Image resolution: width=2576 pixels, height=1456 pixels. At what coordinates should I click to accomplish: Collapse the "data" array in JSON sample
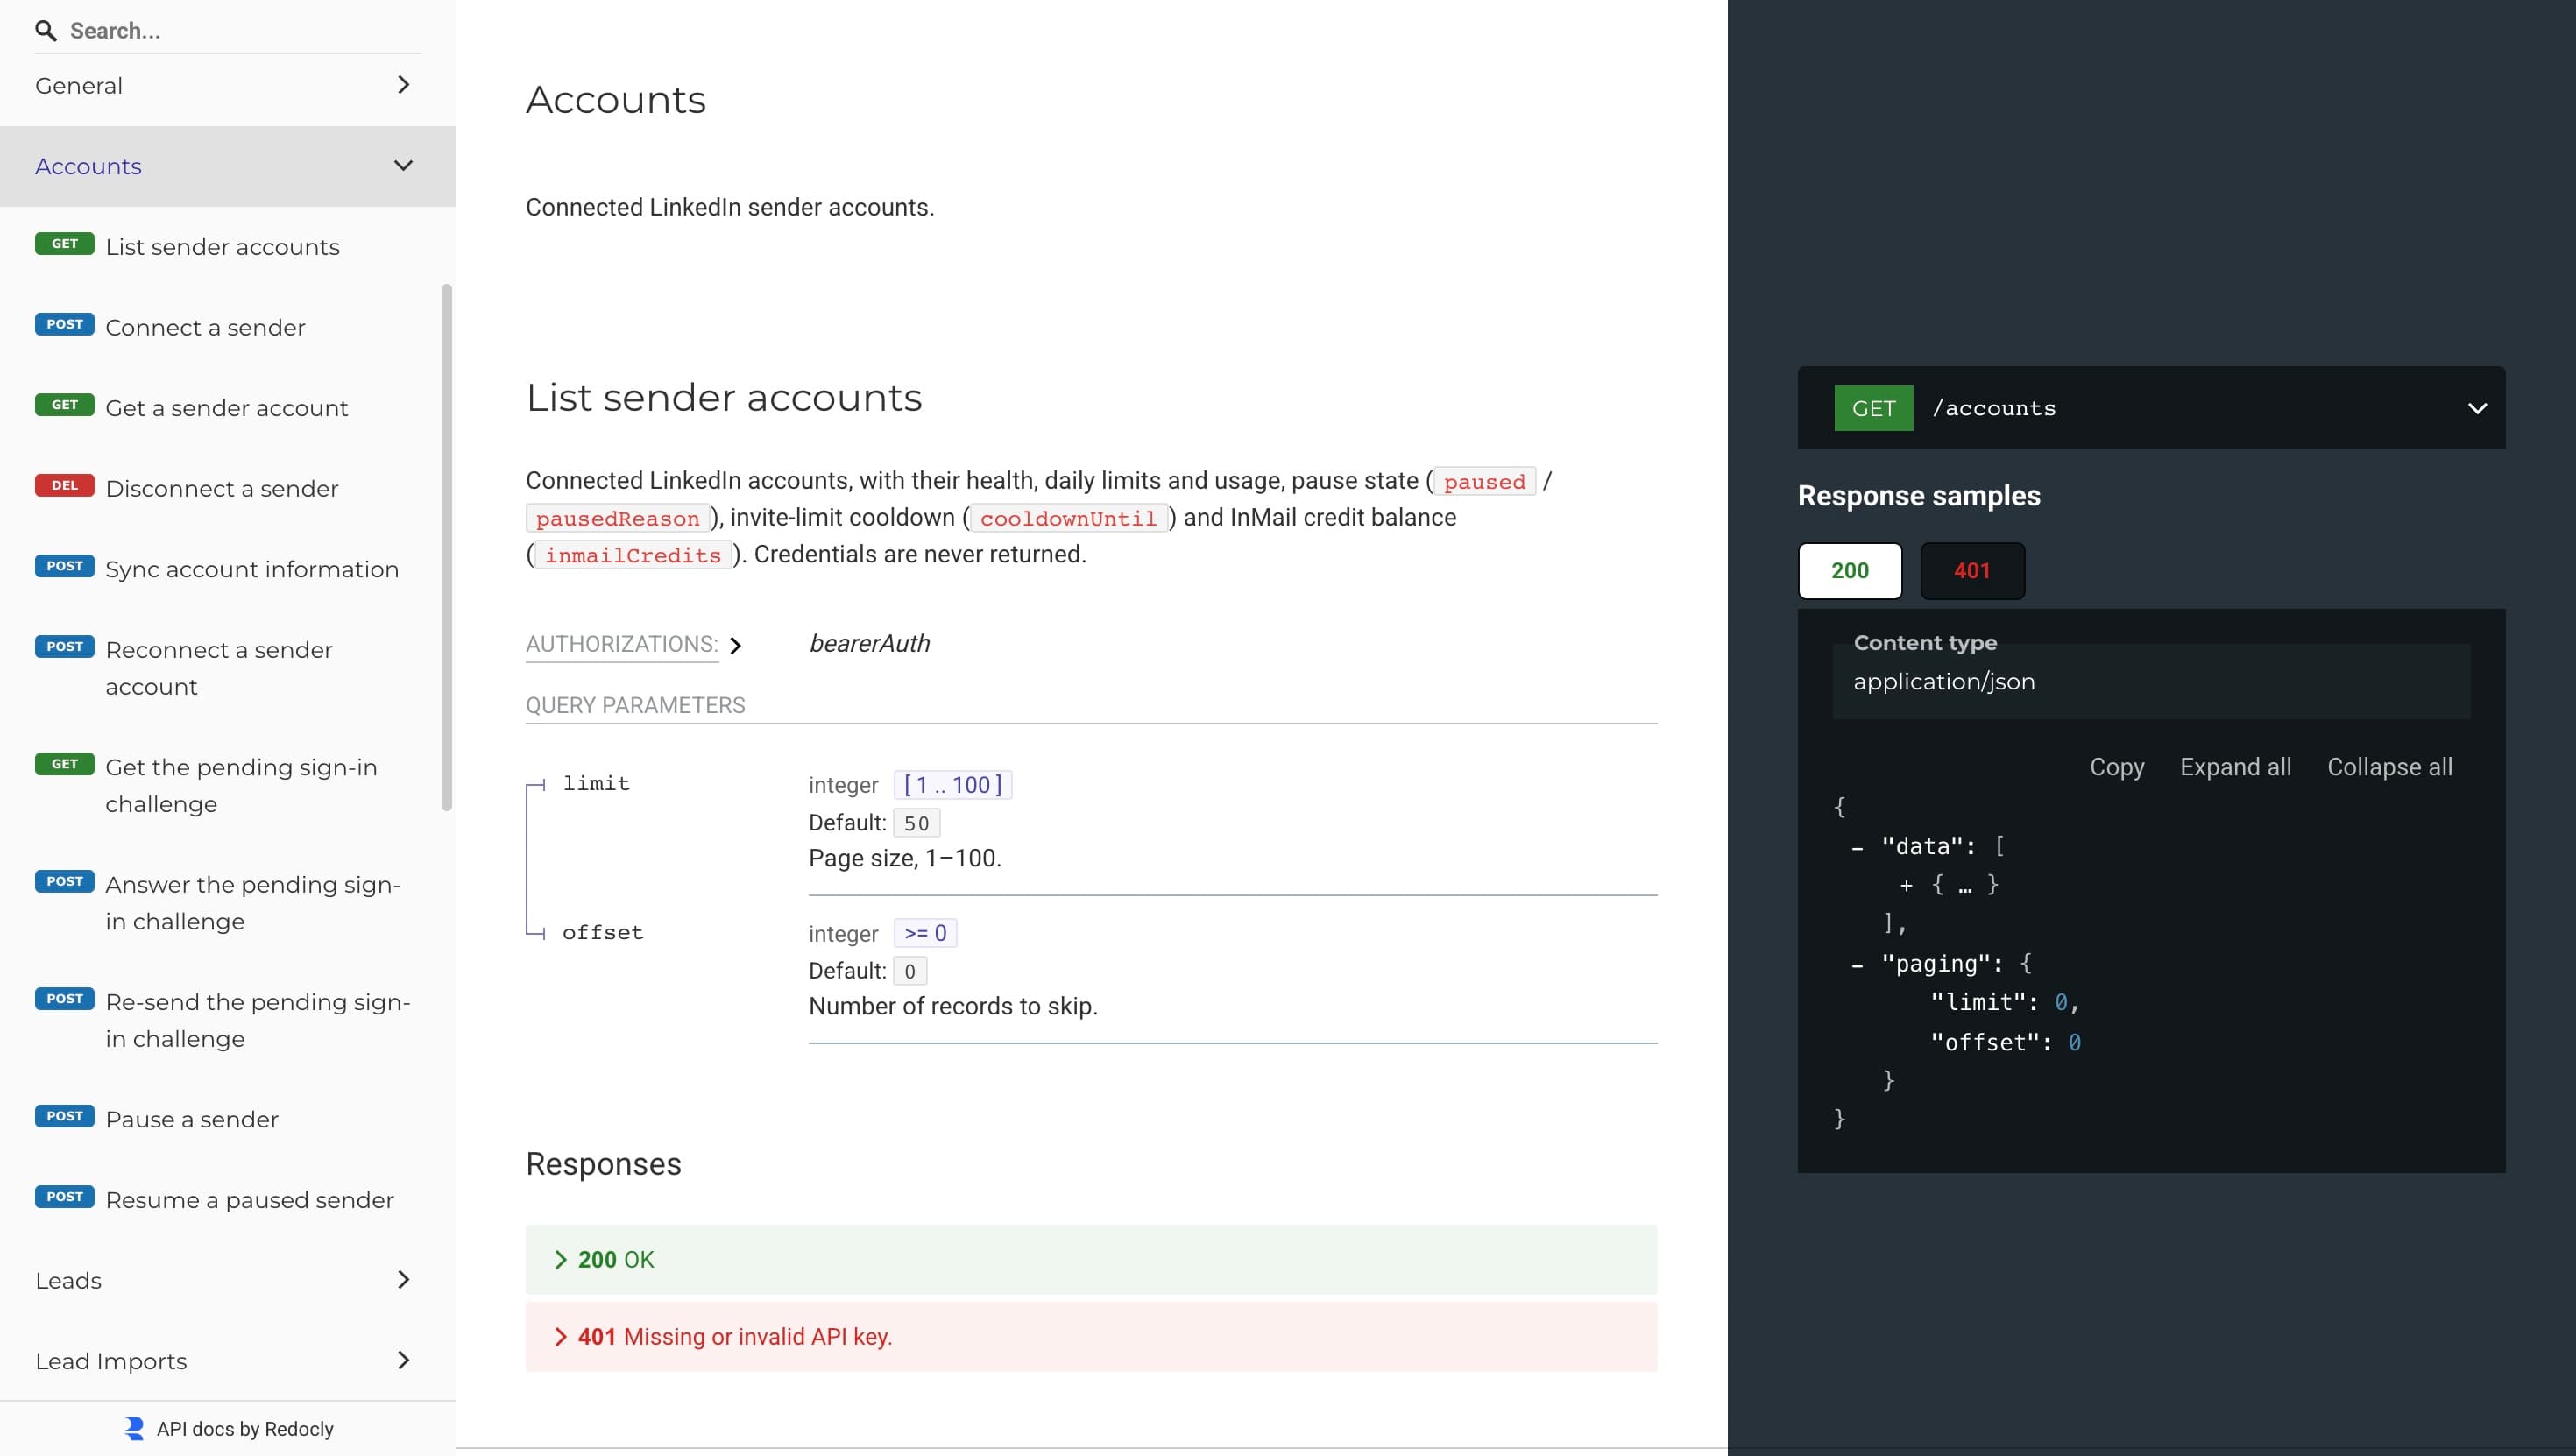click(x=1857, y=847)
